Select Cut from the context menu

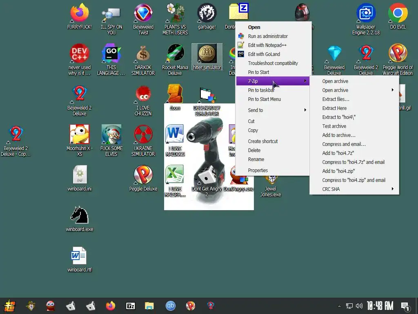[273, 121]
